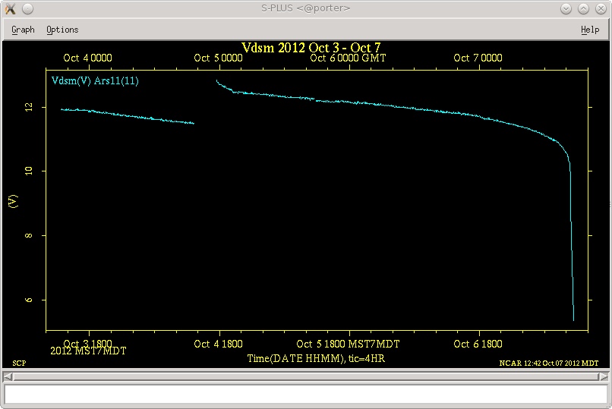Minimize the S-PLUS window
This screenshot has height=409, width=612.
pos(566,8)
